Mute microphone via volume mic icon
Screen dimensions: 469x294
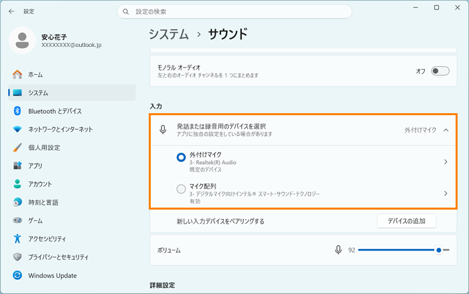click(338, 250)
